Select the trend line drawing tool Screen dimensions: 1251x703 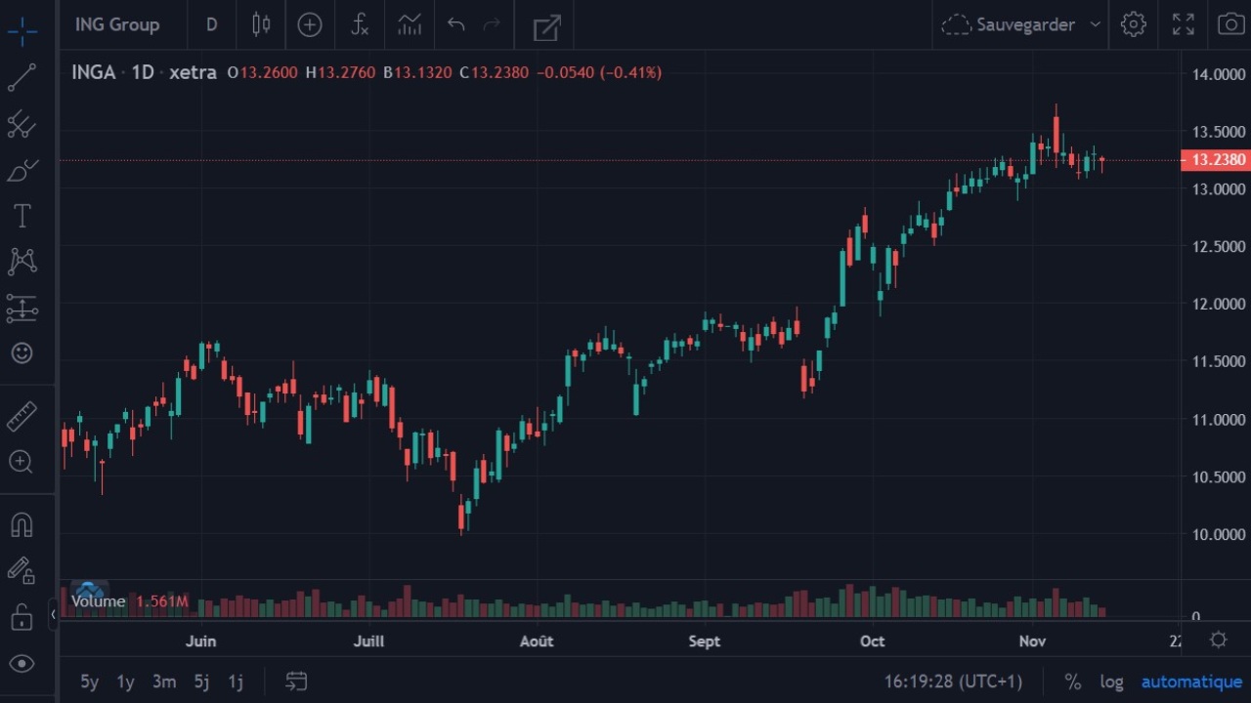click(22, 77)
